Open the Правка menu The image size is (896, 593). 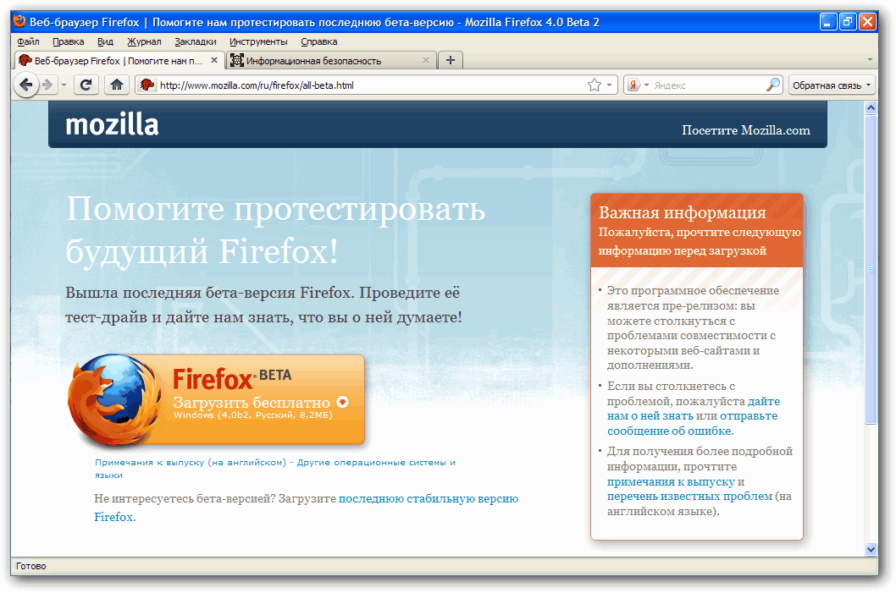pos(68,41)
